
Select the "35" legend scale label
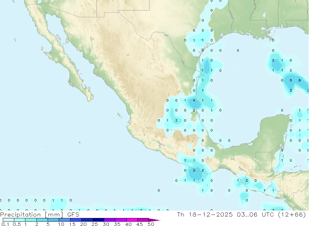(117, 224)
